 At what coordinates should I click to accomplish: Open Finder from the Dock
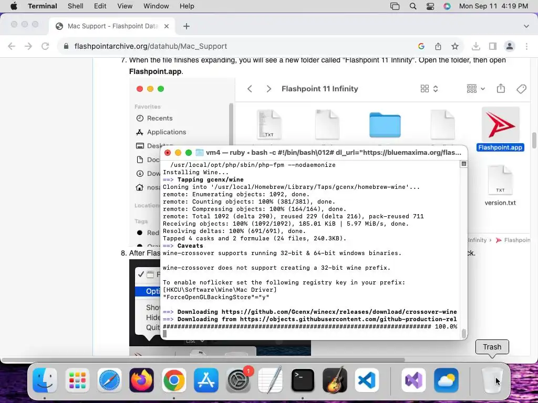coord(45,380)
